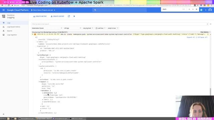The image size is (214, 120).
Task: Collapse the metadata node
Action: [41, 91]
